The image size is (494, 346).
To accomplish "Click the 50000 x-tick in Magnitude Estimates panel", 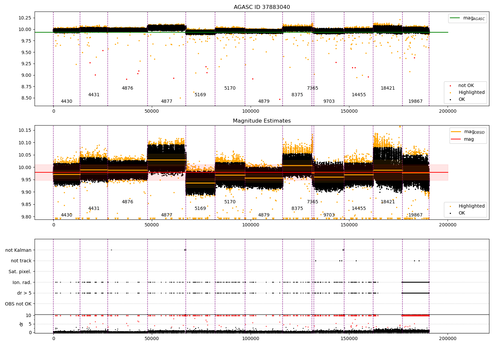I will (152, 225).
